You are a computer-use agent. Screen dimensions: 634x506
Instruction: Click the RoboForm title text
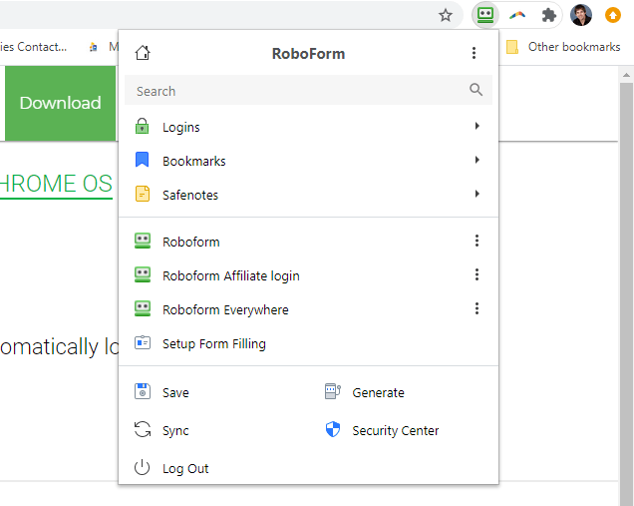pyautogui.click(x=308, y=54)
